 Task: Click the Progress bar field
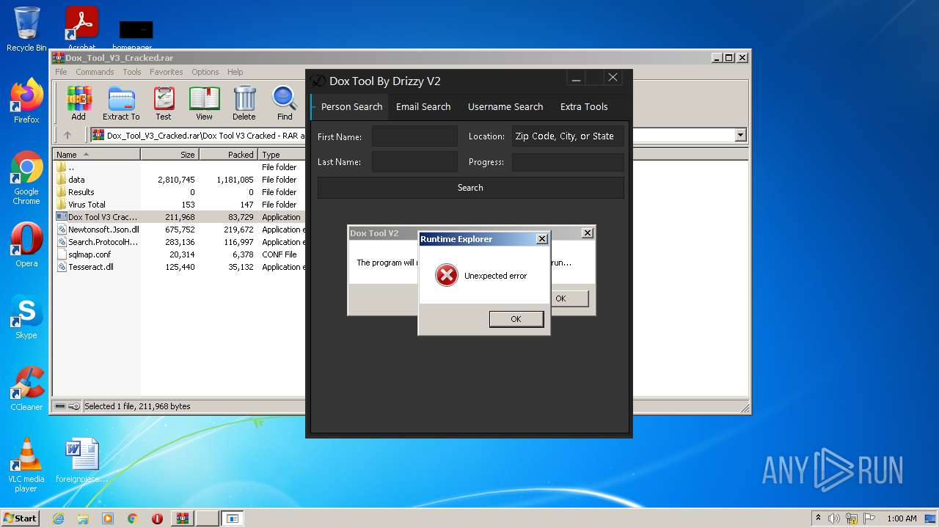pos(568,162)
